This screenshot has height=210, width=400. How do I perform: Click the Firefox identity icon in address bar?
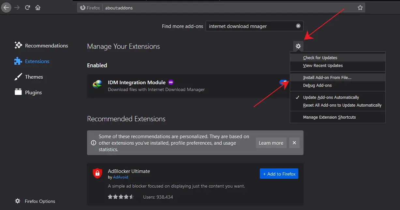pos(90,8)
